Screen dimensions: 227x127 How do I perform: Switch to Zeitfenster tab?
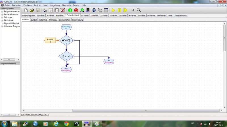[161, 16]
